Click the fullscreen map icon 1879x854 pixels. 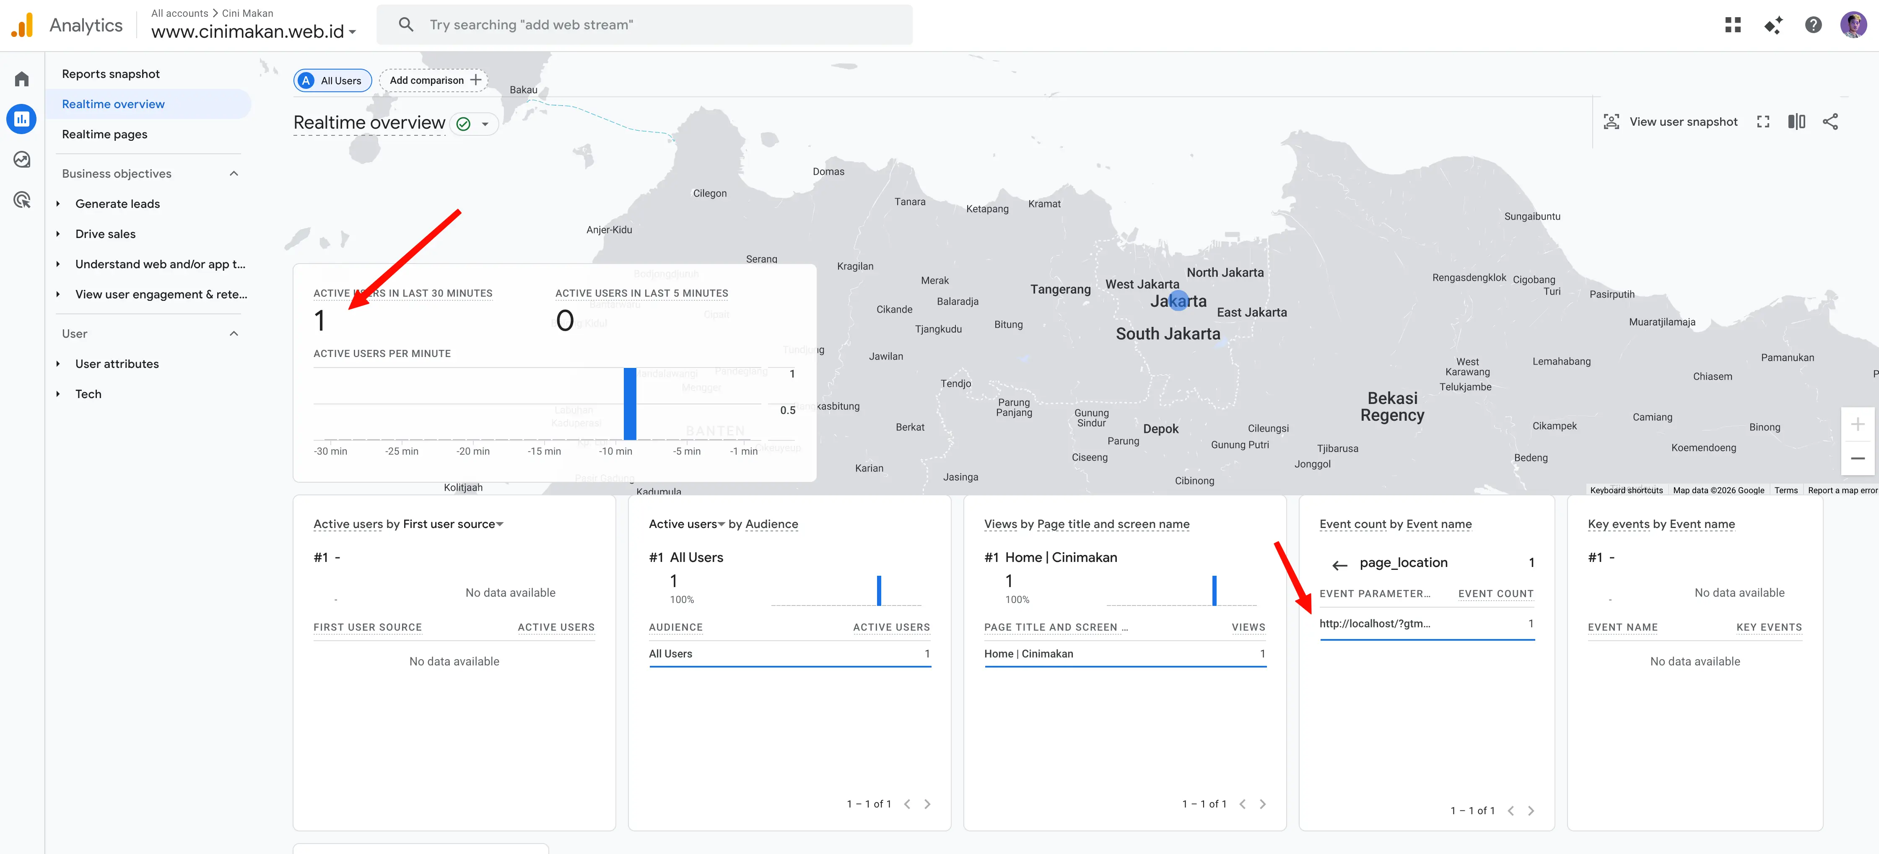[x=1763, y=122]
